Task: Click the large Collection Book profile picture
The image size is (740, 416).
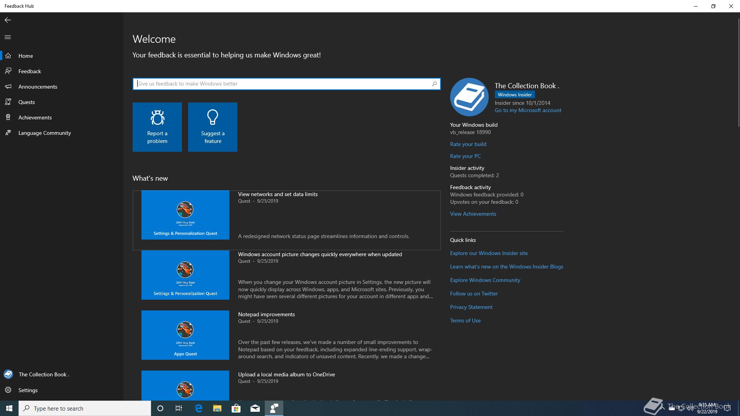Action: tap(469, 97)
